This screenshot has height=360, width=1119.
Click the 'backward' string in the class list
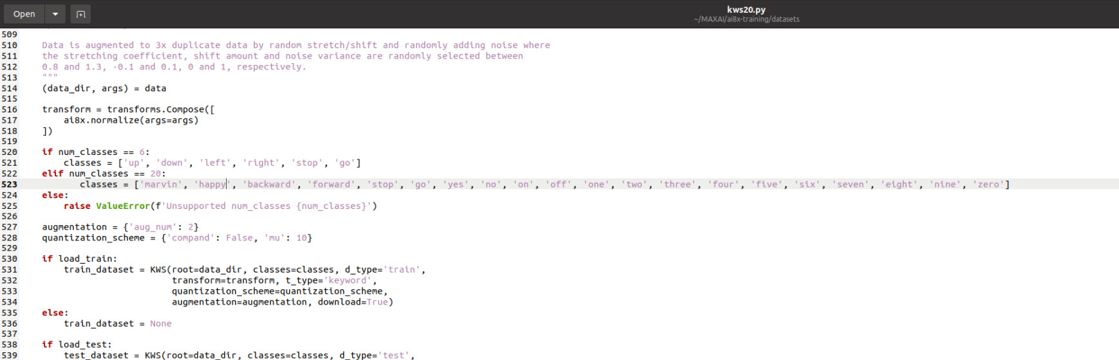point(269,184)
